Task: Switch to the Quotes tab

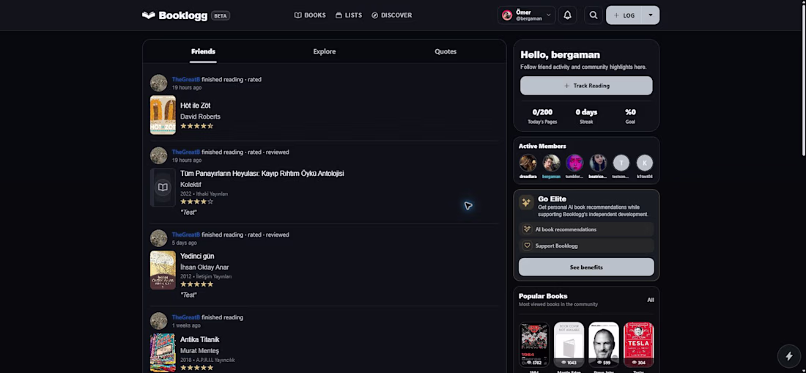Action: pos(445,51)
